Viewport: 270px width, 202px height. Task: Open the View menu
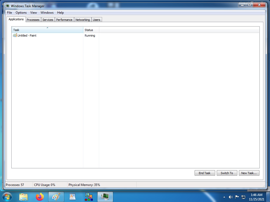point(33,13)
